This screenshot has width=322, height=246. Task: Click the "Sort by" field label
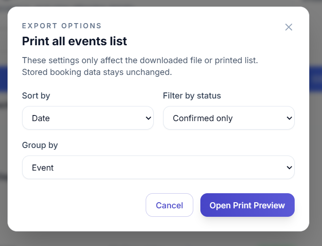36,96
